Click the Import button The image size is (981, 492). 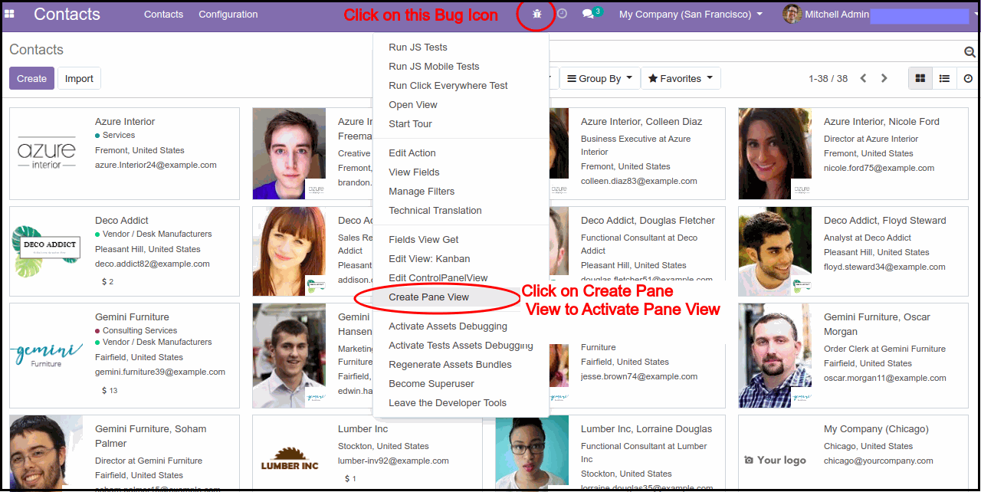tap(79, 78)
